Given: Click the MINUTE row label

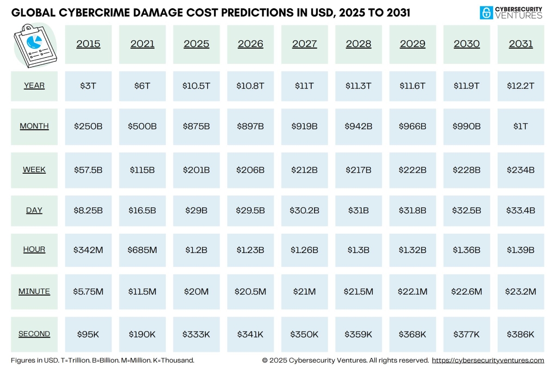Looking at the screenshot, I should (34, 291).
